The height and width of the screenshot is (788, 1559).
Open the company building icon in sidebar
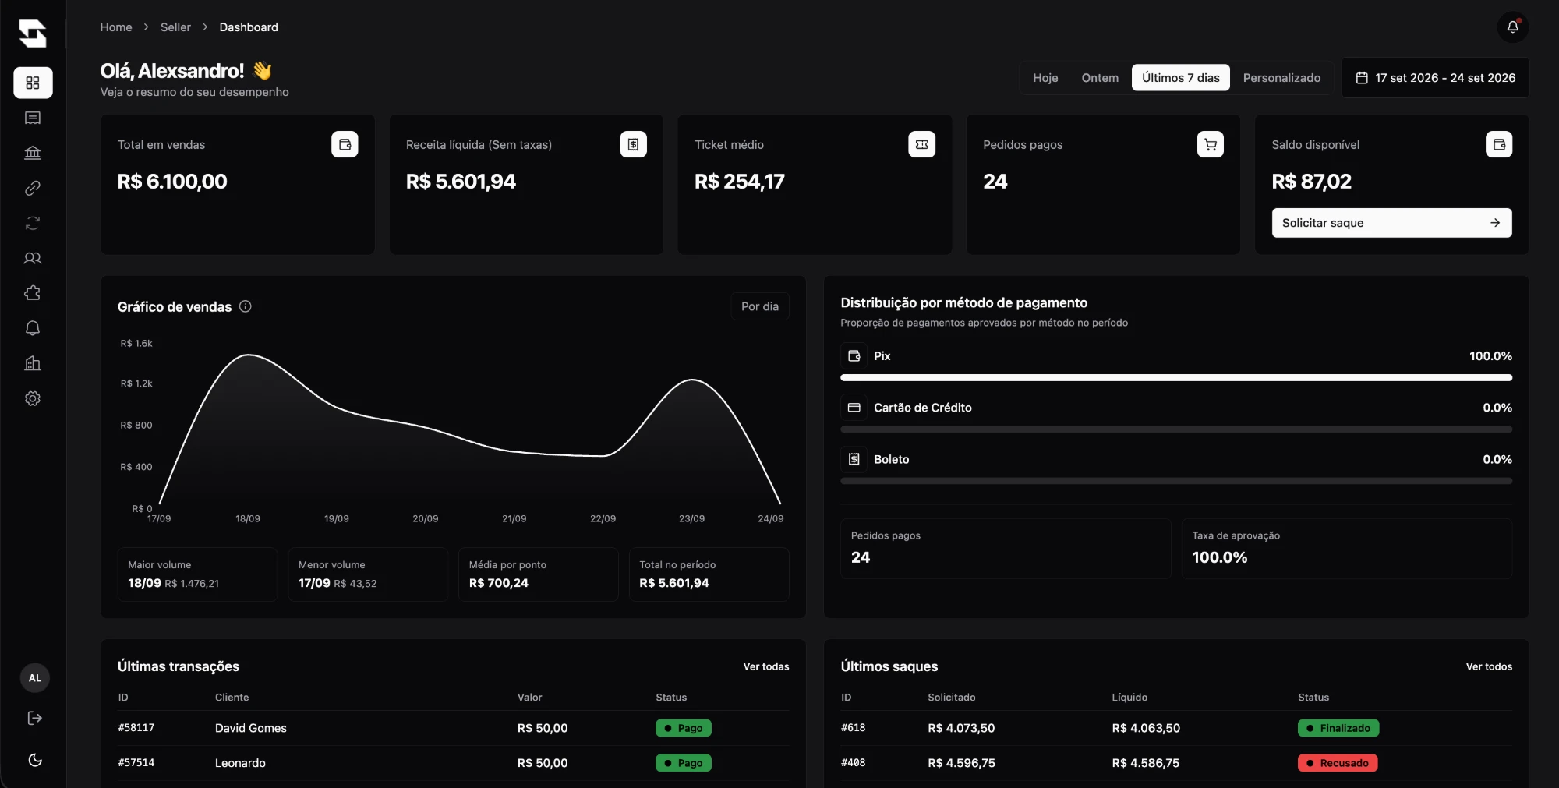33,363
